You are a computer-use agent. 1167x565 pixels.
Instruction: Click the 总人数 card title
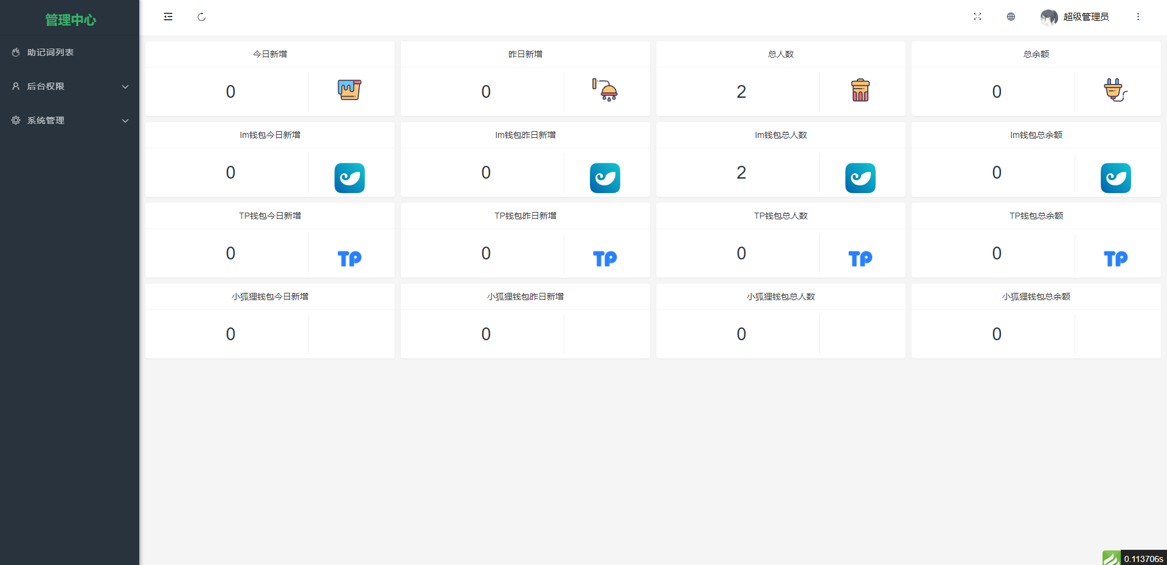[x=781, y=54]
